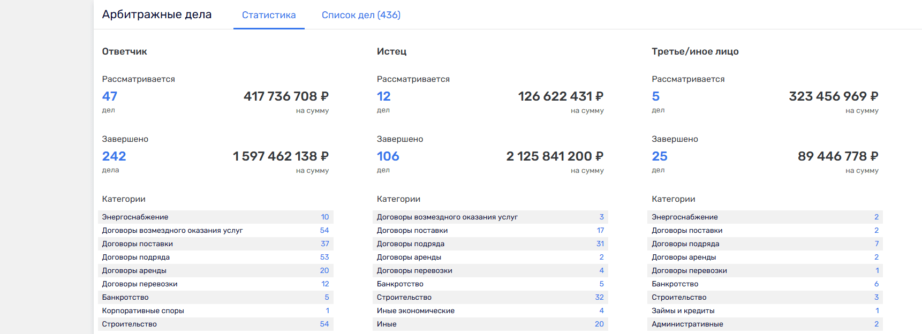Select Договоры аренды count 20 under Ответчик
922x334 pixels.
click(324, 270)
